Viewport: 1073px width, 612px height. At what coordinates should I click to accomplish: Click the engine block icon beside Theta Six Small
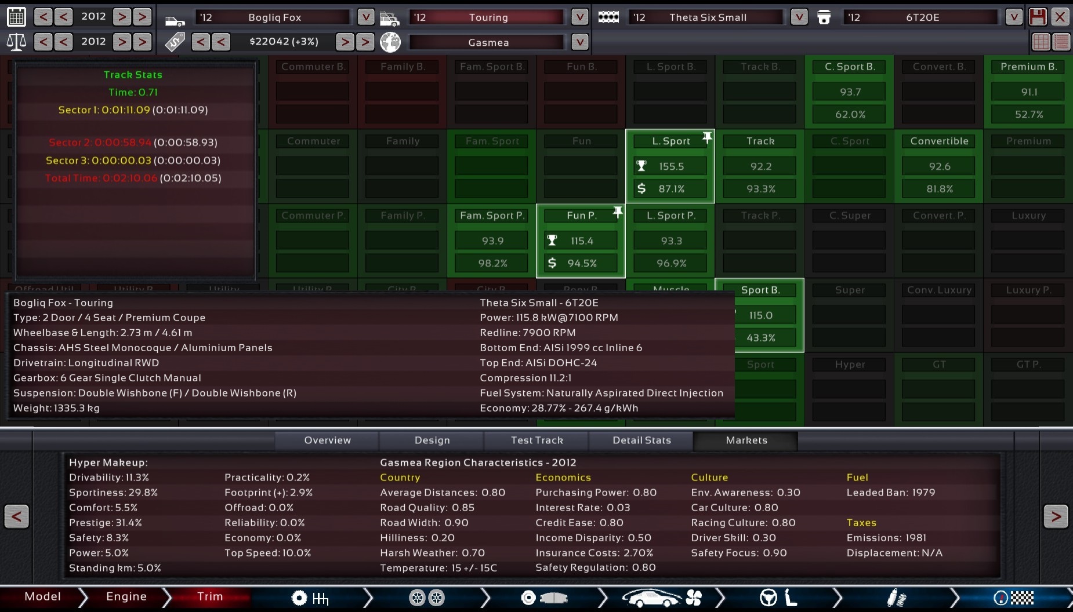[x=608, y=17]
